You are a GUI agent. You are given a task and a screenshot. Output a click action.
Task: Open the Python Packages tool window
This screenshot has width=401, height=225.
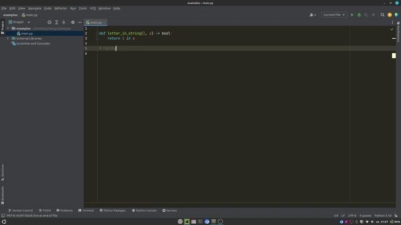coord(113,211)
